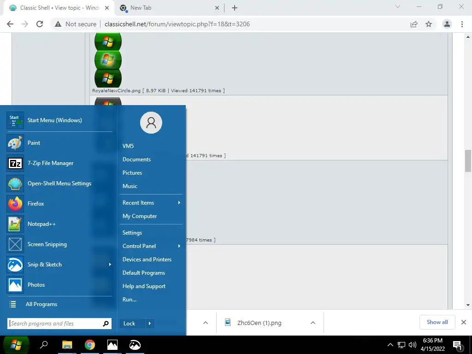Open the Run... dialog
472x354 pixels.
pyautogui.click(x=130, y=300)
